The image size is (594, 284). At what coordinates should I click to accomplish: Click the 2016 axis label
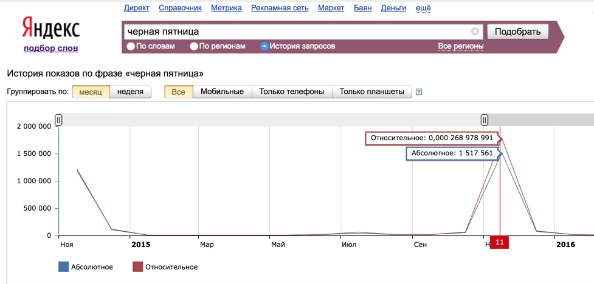click(x=565, y=245)
